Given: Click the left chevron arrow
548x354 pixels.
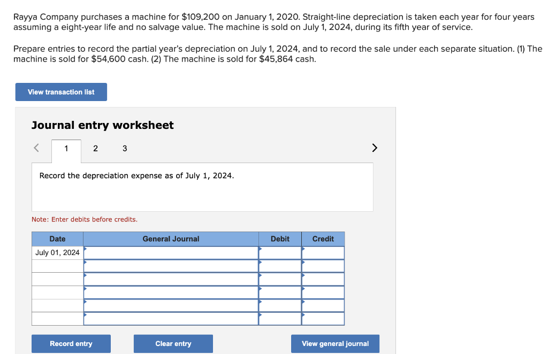Looking at the screenshot, I should (x=36, y=148).
